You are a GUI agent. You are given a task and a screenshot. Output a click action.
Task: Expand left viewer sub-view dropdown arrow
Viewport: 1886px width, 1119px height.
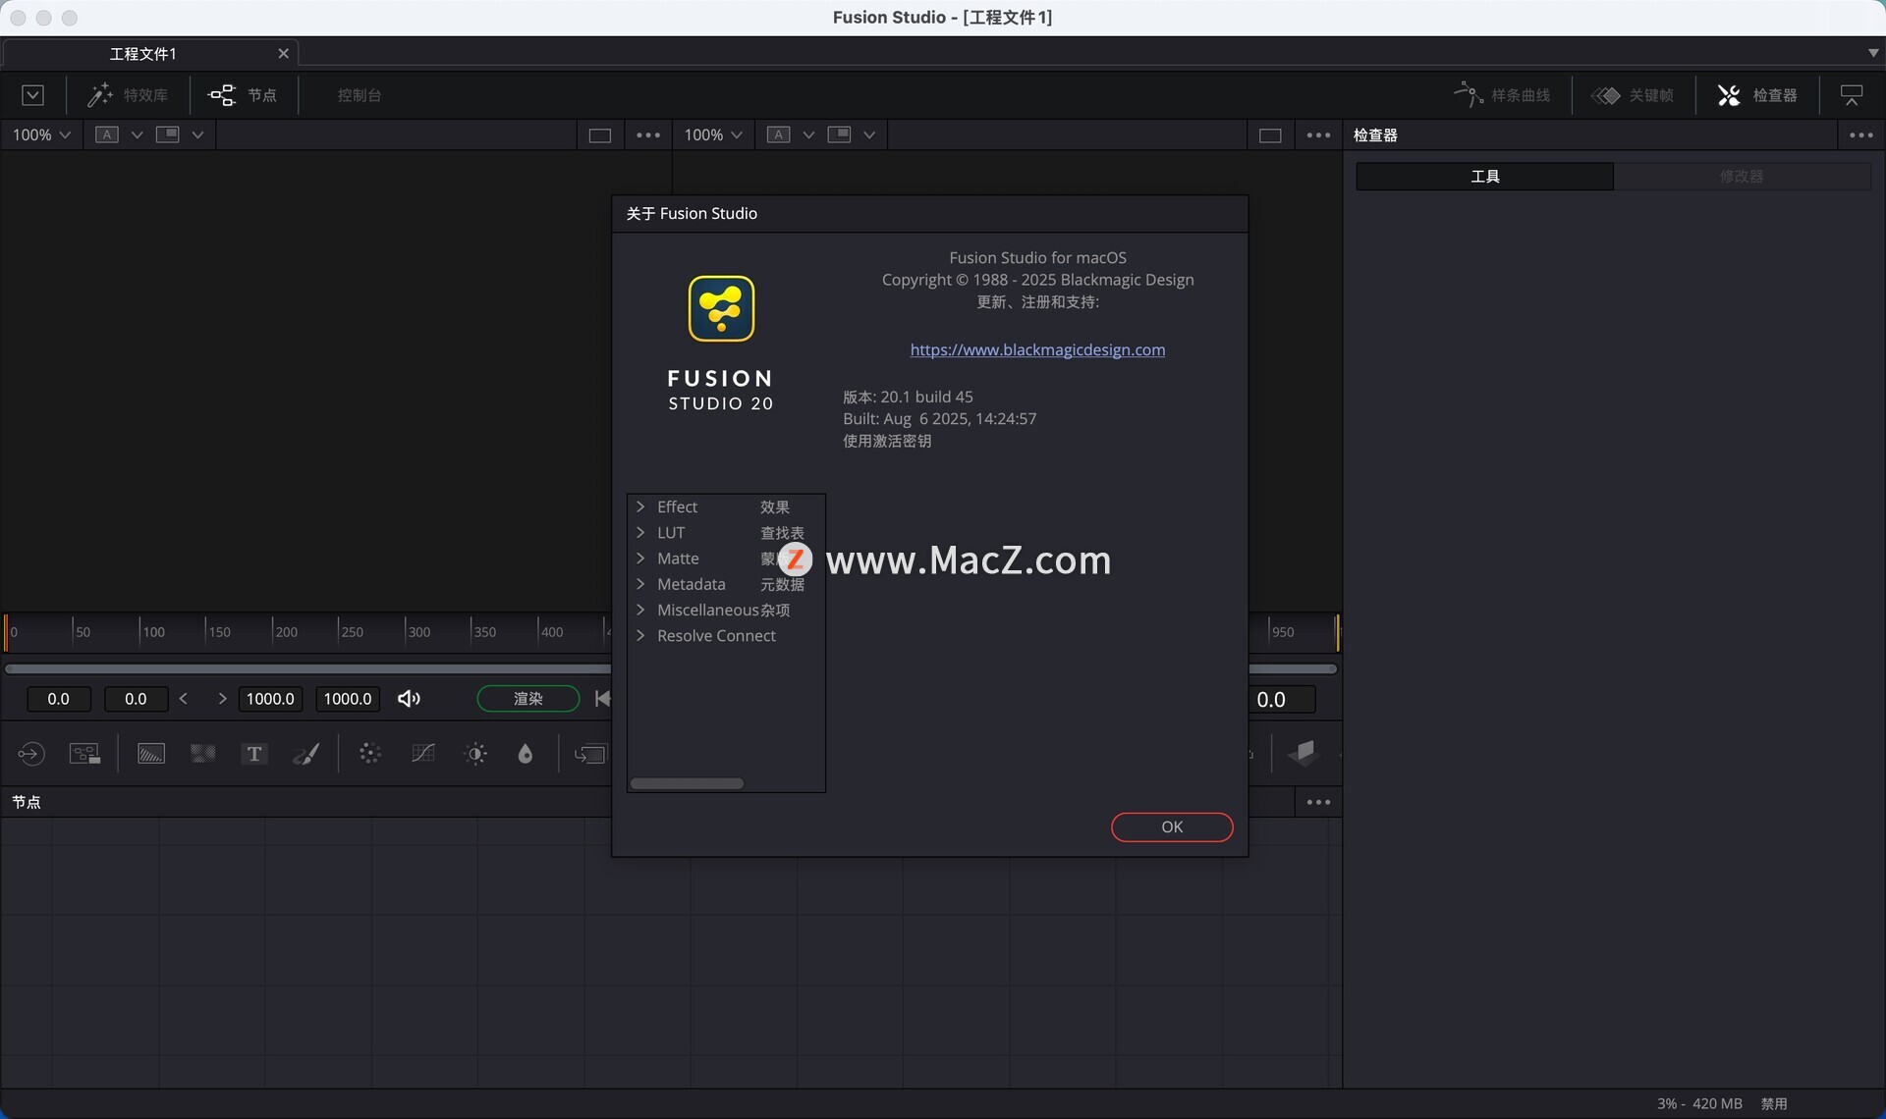197,134
